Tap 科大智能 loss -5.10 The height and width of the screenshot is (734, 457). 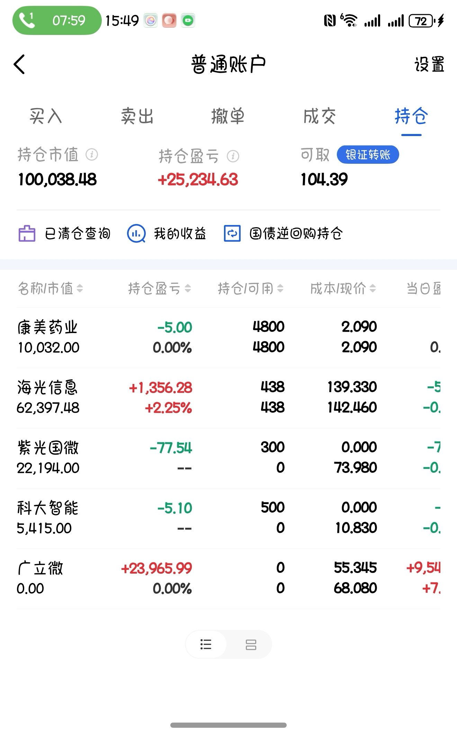(175, 508)
